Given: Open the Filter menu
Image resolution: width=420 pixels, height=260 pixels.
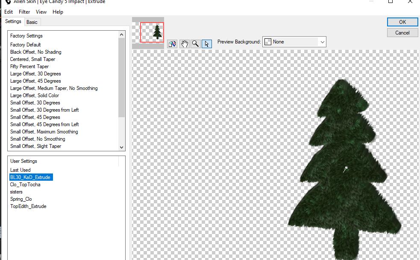Looking at the screenshot, I should (x=24, y=12).
